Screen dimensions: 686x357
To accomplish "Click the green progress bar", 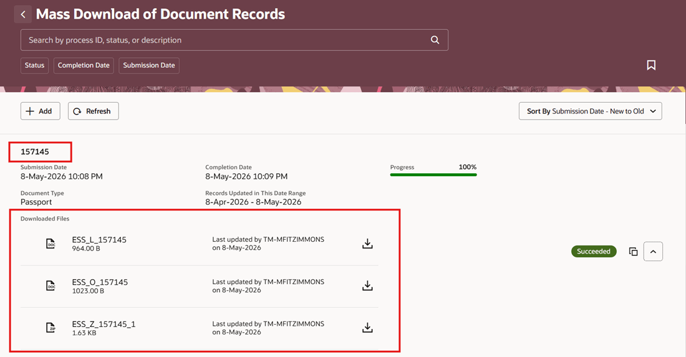I will [433, 175].
